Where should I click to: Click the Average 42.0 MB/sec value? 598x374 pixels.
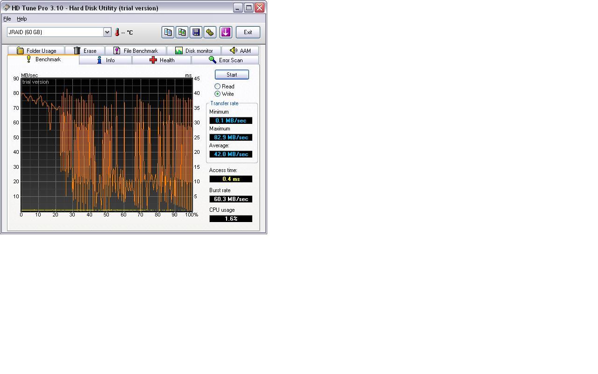231,154
